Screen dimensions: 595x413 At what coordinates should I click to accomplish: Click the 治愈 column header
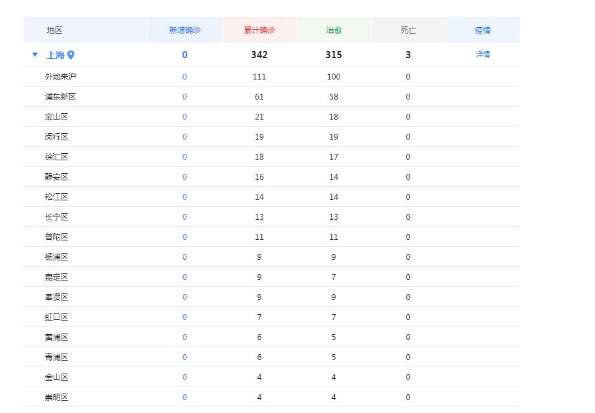(x=334, y=30)
